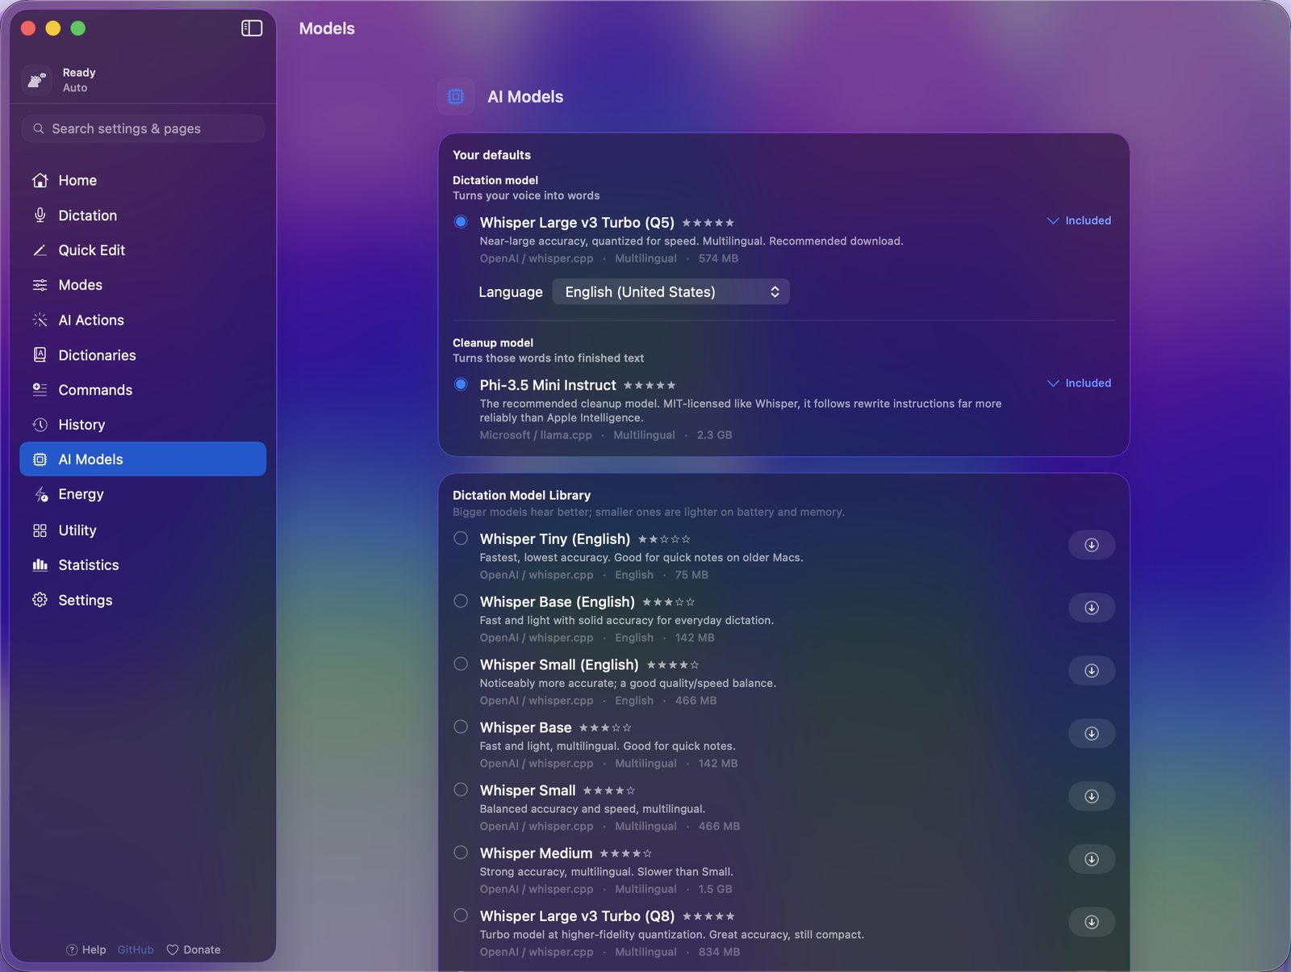
Task: Click the AI Actions sparkle icon
Action: click(x=40, y=320)
